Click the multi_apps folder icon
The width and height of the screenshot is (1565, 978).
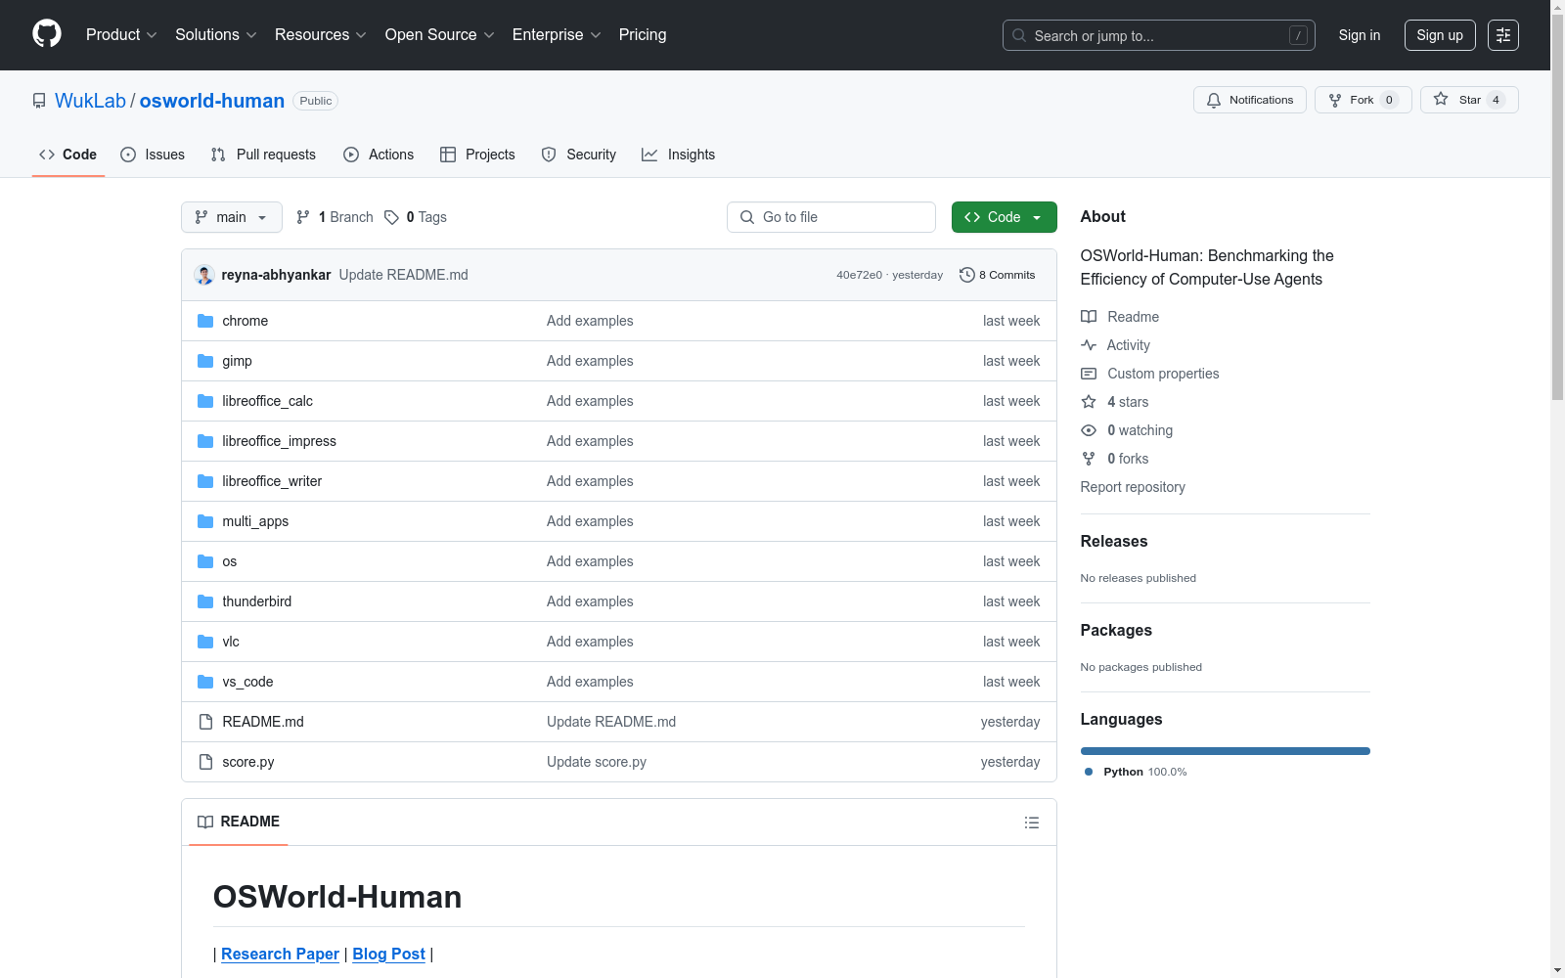pyautogui.click(x=205, y=521)
